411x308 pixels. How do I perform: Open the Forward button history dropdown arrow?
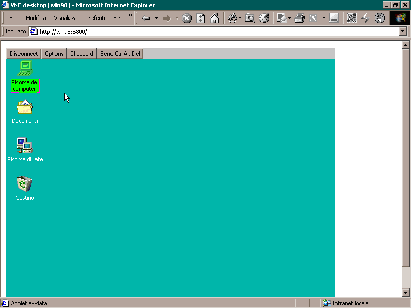pos(177,18)
